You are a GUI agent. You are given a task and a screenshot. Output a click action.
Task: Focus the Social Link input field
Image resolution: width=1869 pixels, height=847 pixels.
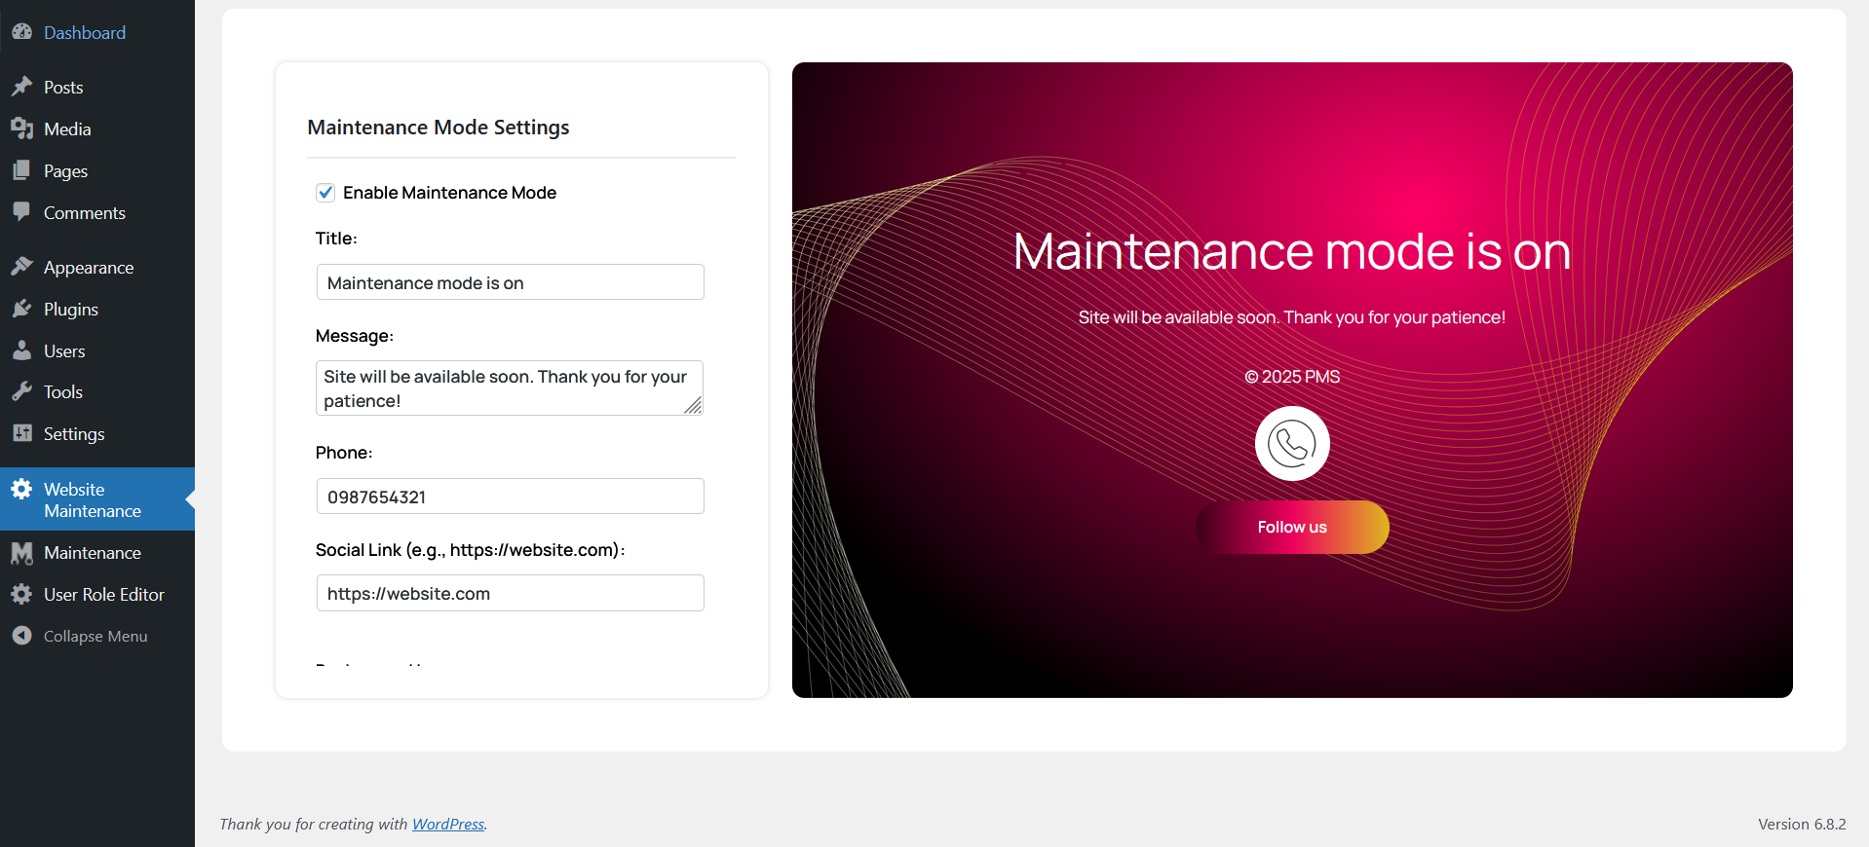[510, 593]
